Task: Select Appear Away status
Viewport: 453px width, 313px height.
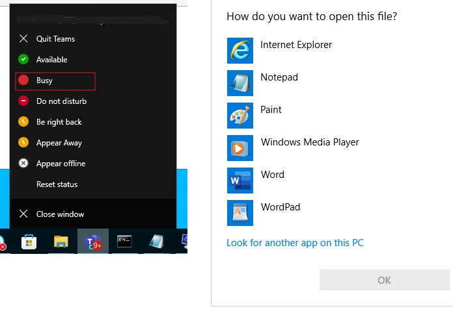Action: pos(93,143)
